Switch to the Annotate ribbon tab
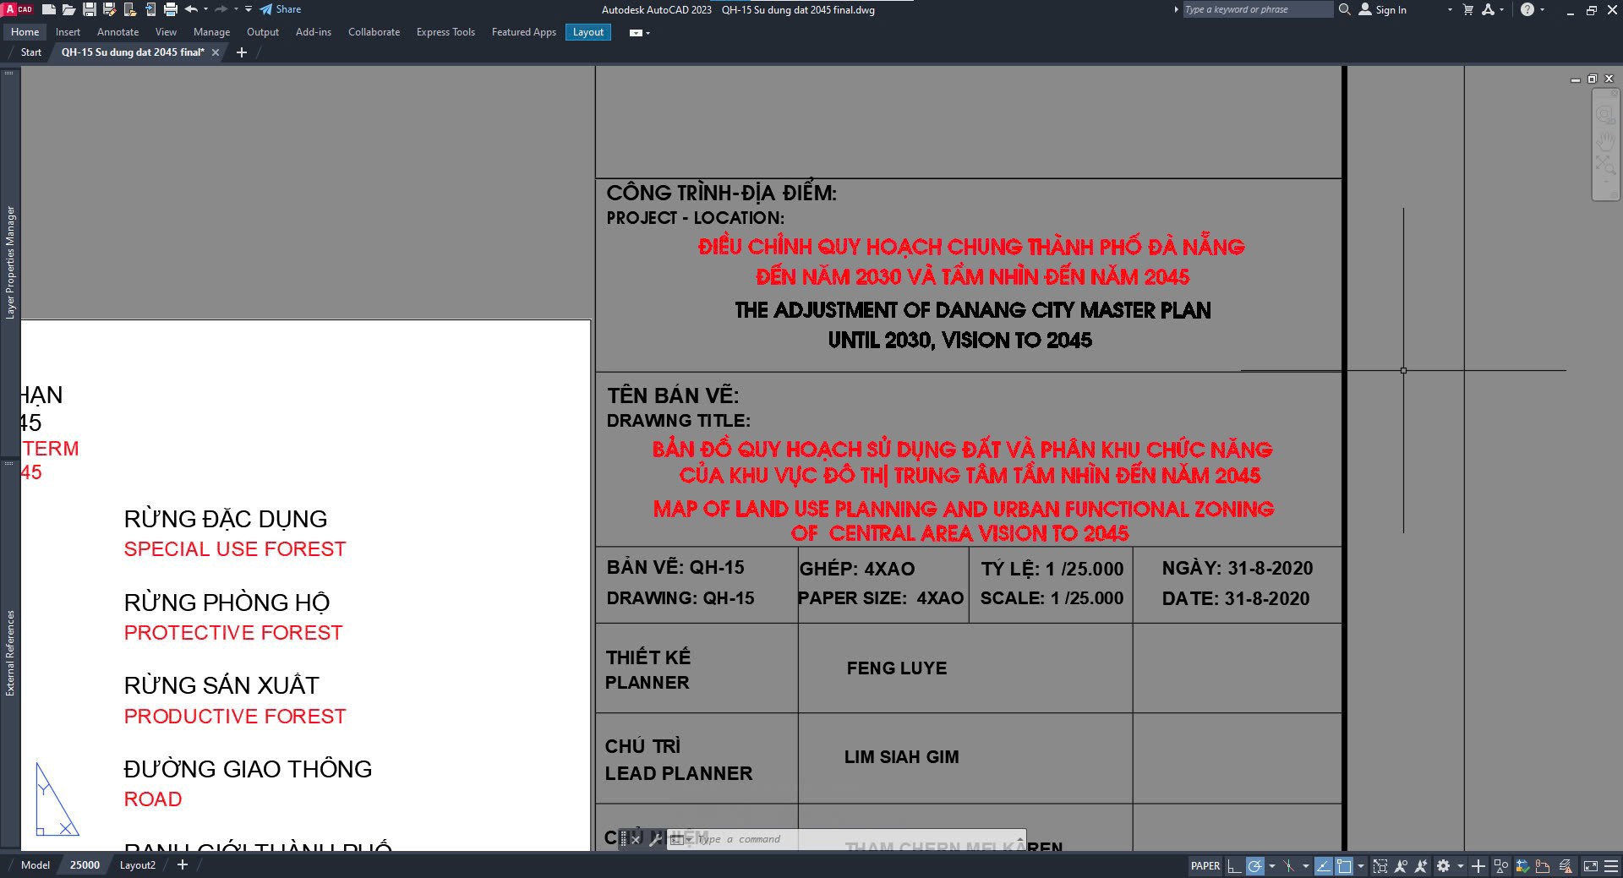 click(x=117, y=32)
